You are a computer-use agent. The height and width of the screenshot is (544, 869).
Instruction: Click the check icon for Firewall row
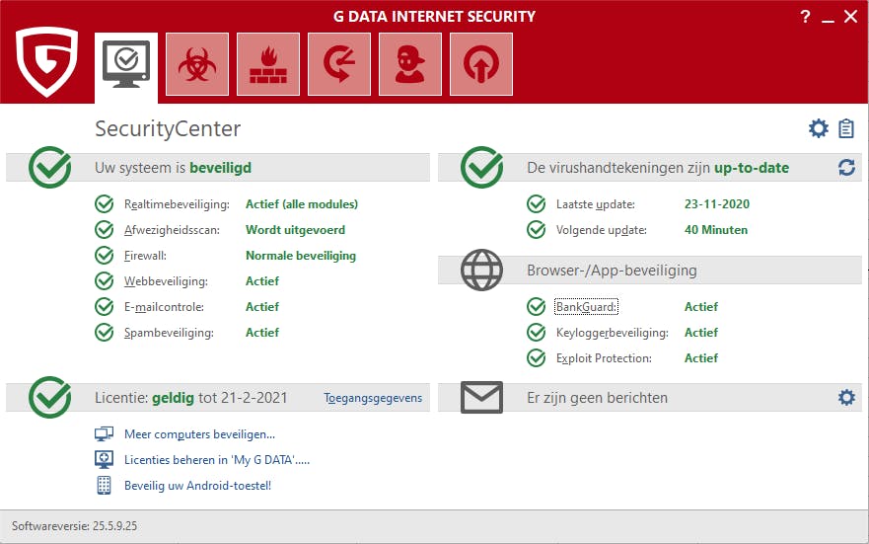point(105,255)
